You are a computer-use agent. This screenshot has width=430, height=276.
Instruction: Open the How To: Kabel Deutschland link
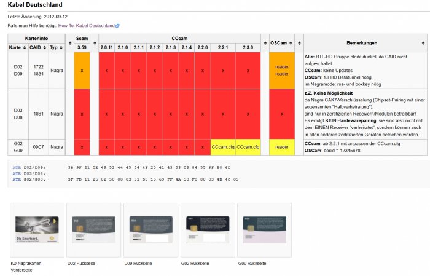point(86,26)
